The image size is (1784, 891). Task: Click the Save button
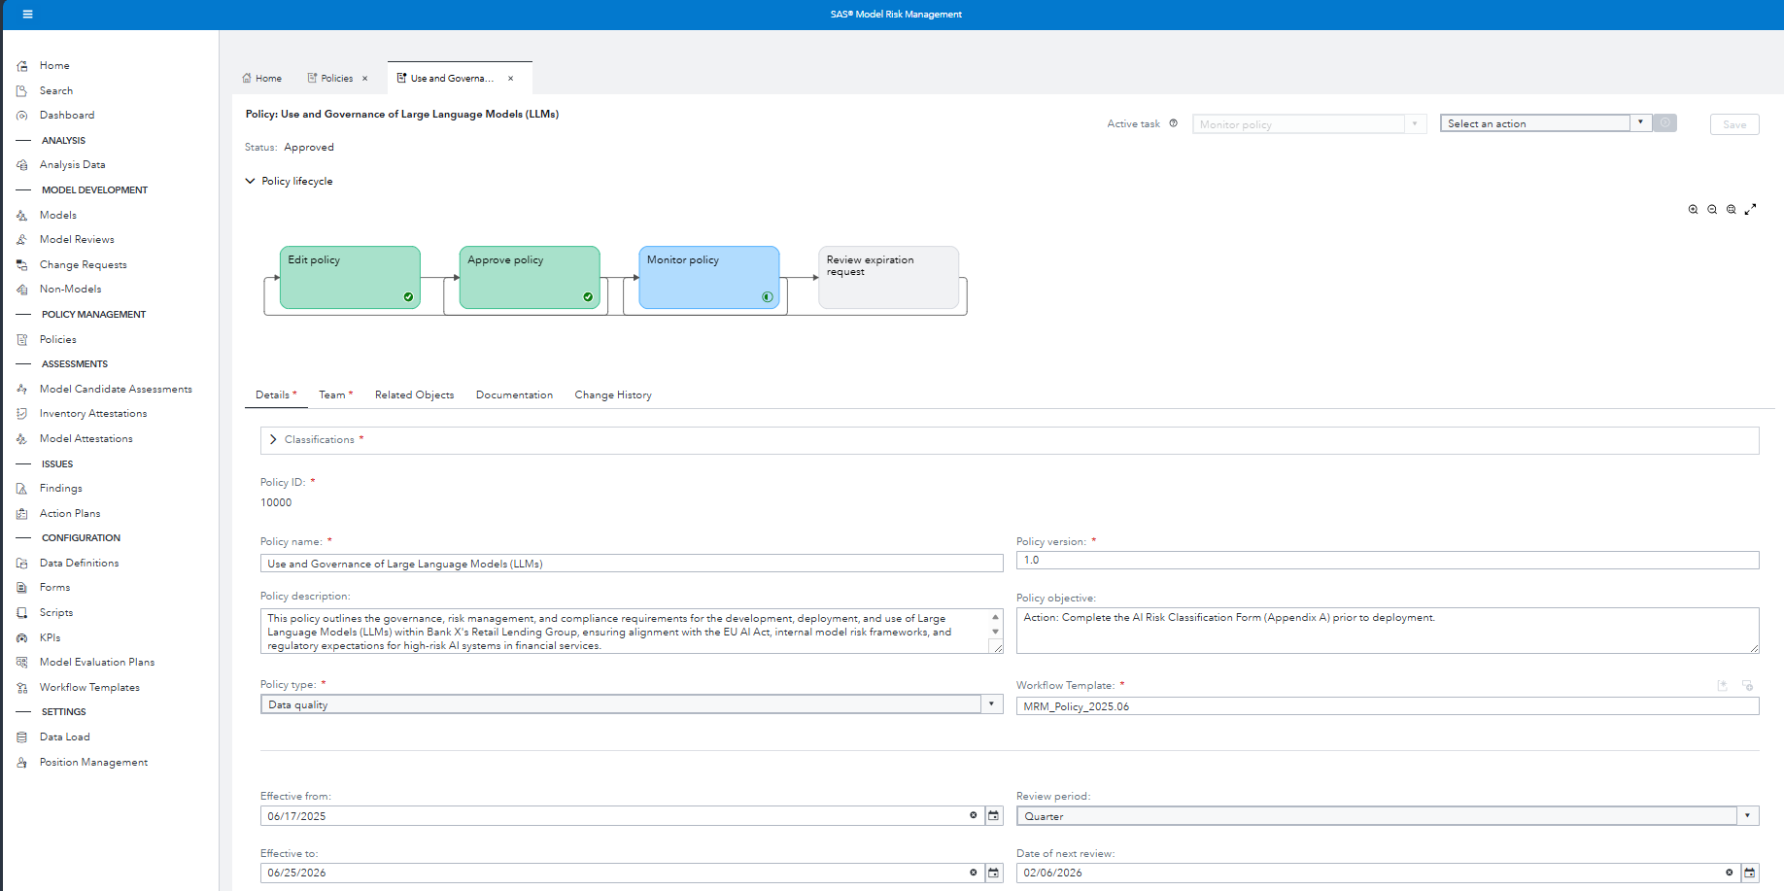coord(1733,124)
